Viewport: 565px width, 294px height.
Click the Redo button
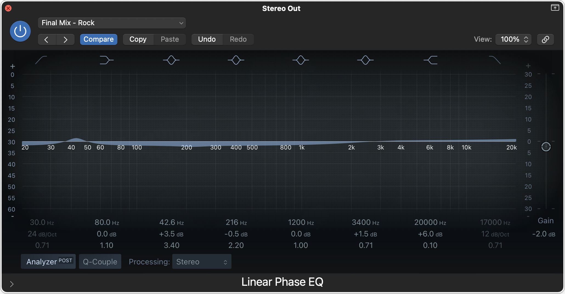(238, 39)
